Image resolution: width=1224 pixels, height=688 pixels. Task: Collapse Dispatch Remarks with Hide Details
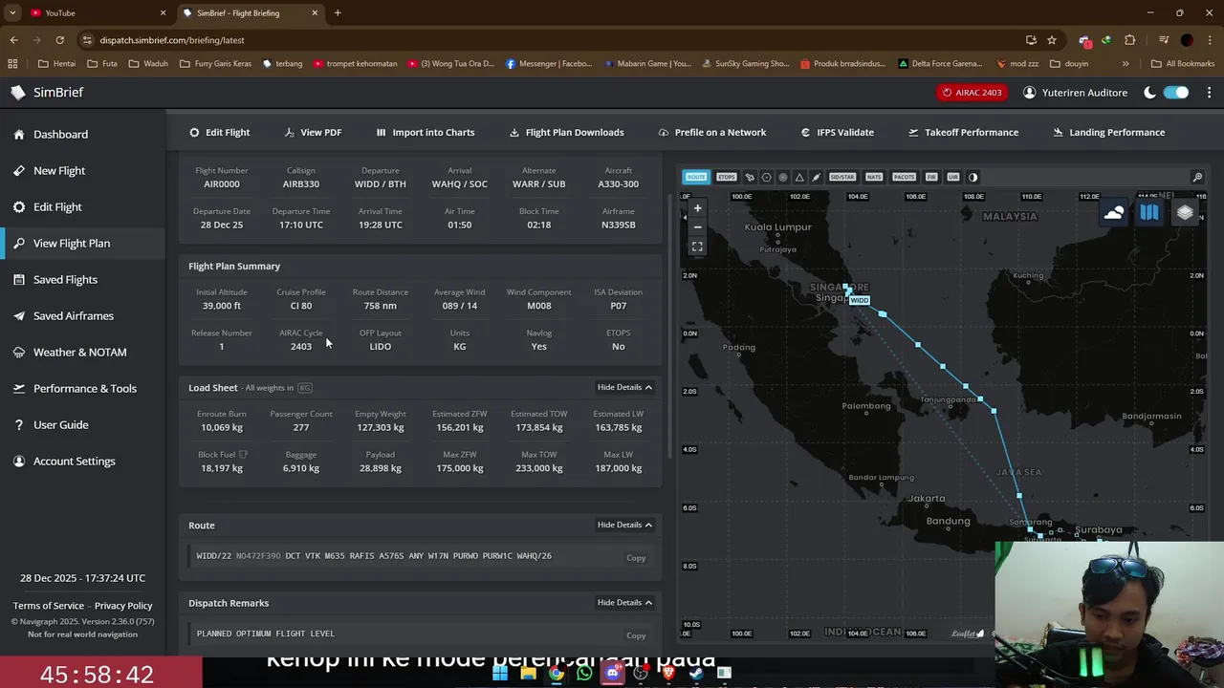pos(624,602)
